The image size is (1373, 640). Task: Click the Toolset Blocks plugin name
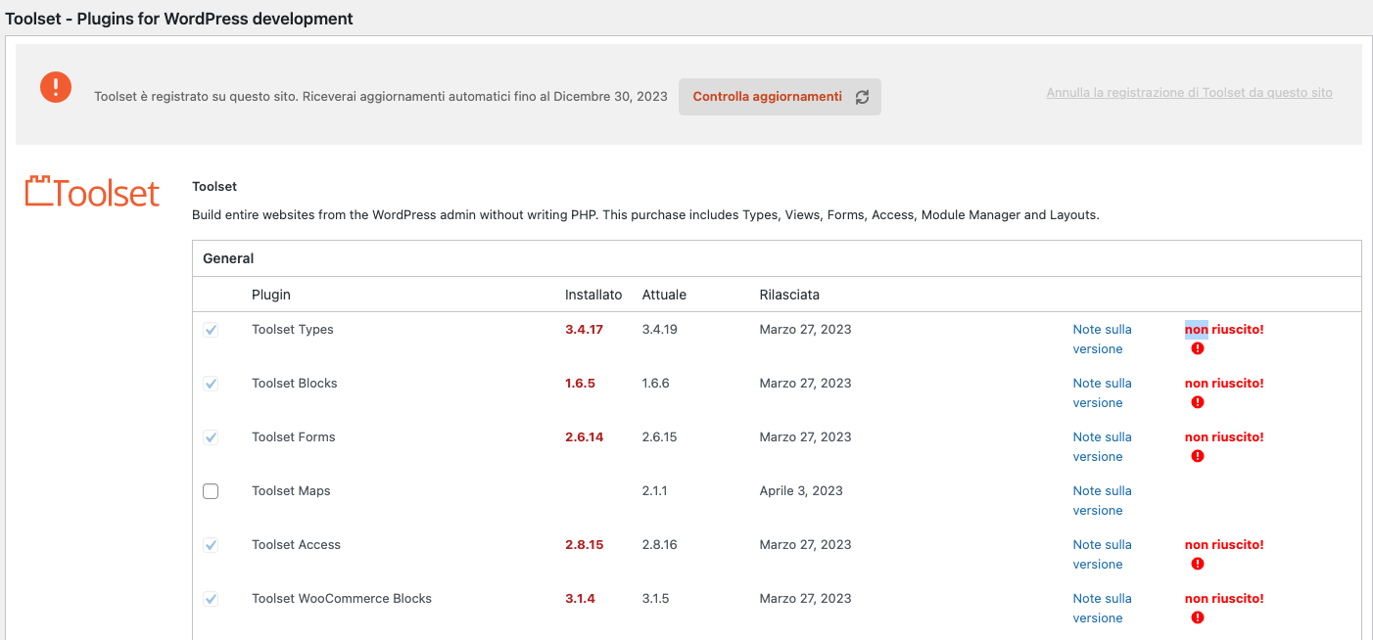click(x=295, y=384)
